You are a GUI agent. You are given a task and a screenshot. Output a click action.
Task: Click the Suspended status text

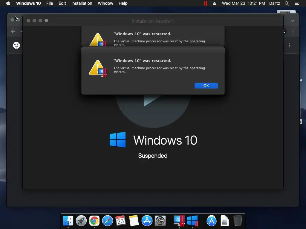pos(153,156)
